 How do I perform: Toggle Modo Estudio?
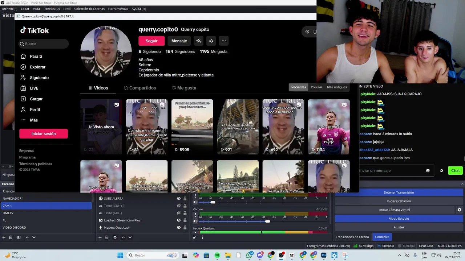pos(399,219)
